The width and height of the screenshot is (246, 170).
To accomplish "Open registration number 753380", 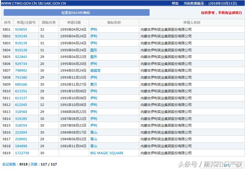I will click(21, 77).
